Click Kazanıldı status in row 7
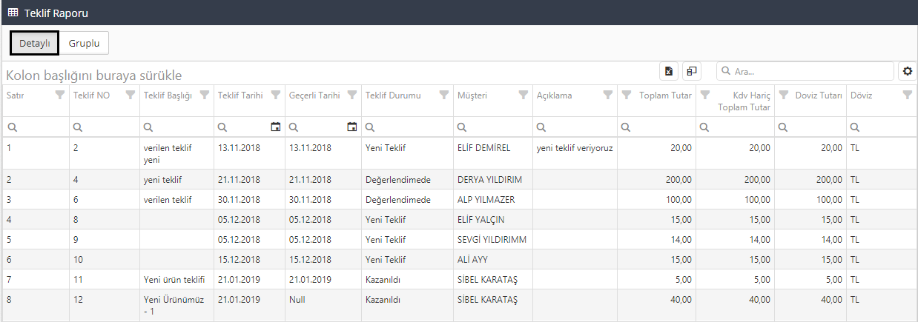This screenshot has width=918, height=322. tap(407, 279)
